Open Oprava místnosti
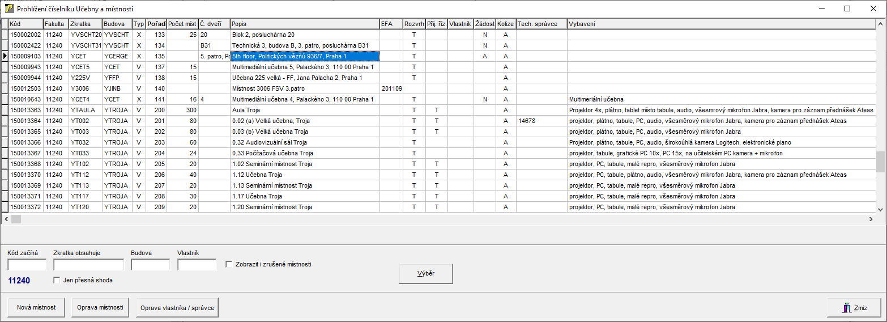The height and width of the screenshot is (322, 887). [100, 308]
